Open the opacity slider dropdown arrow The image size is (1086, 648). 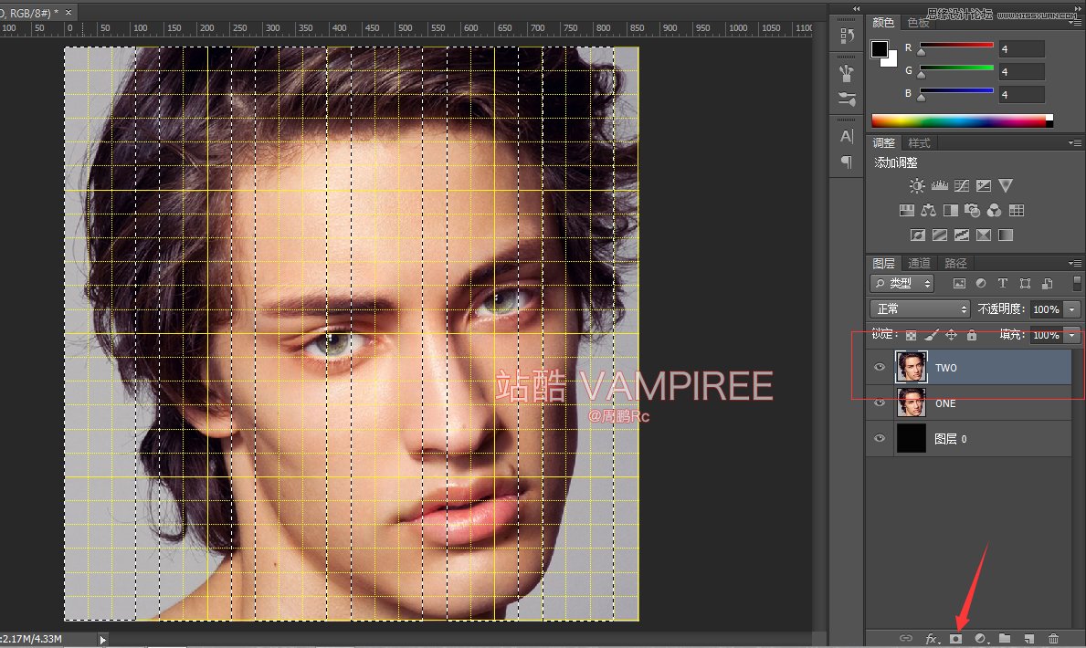[1072, 309]
